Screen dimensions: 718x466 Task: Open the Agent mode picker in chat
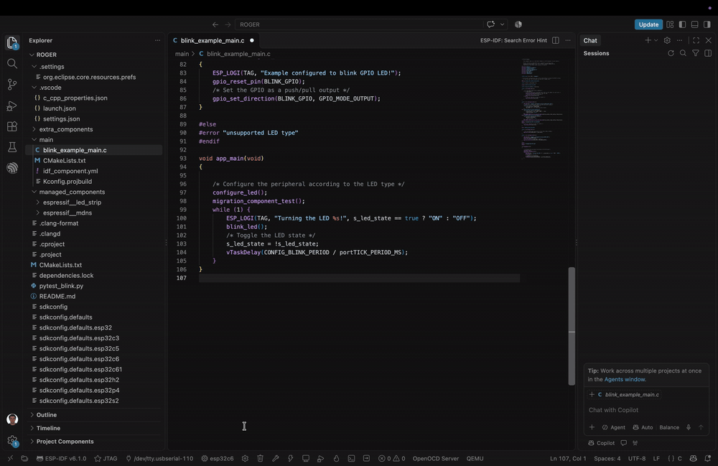tap(614, 427)
